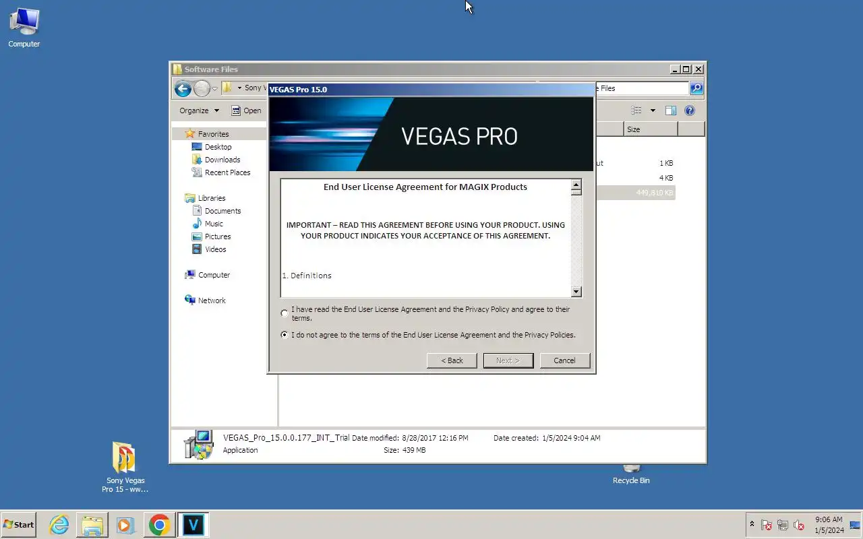Click the search magnifier icon in Explorer

pyautogui.click(x=696, y=88)
